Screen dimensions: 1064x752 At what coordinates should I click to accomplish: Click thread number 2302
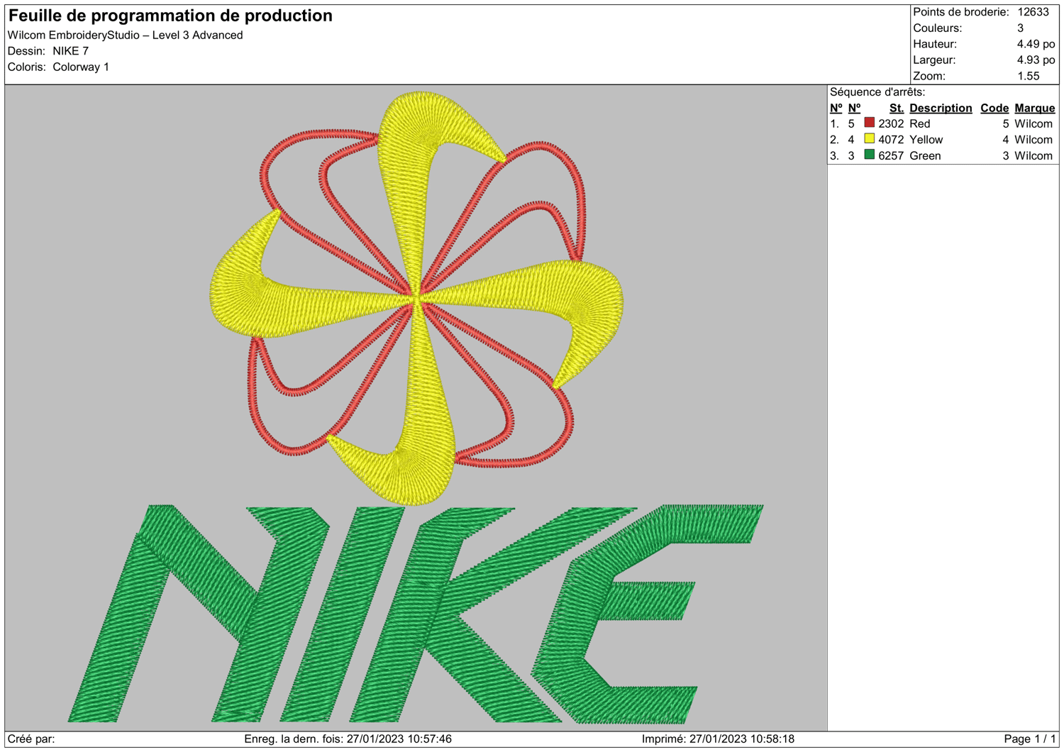(x=891, y=123)
